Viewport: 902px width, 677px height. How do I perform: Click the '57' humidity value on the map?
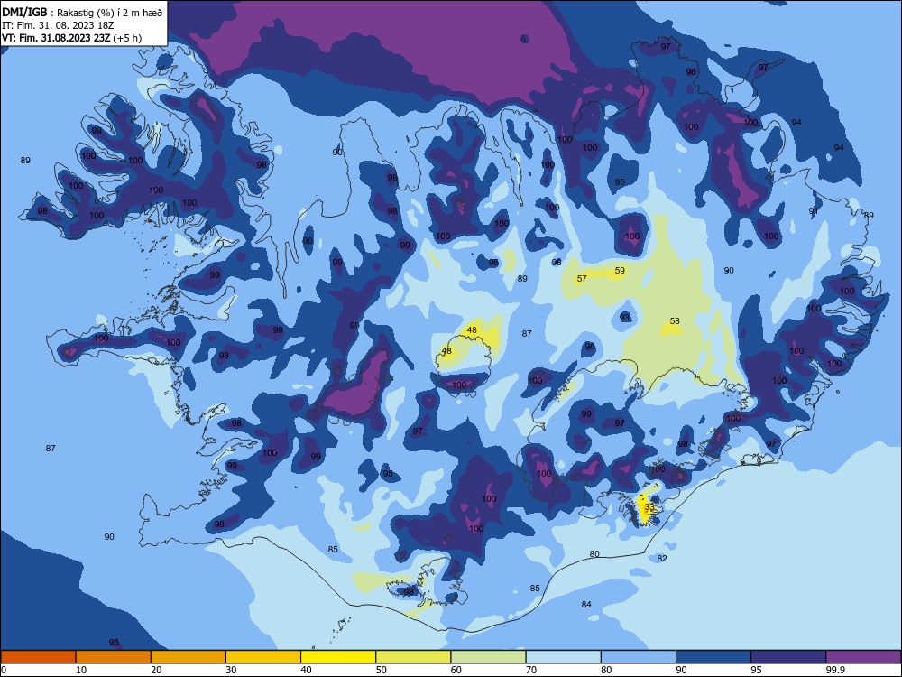[582, 279]
